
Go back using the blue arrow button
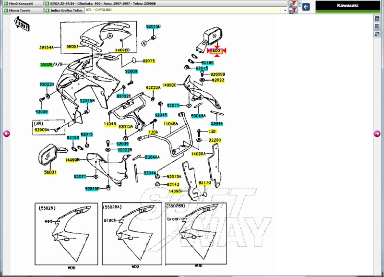[305, 7]
